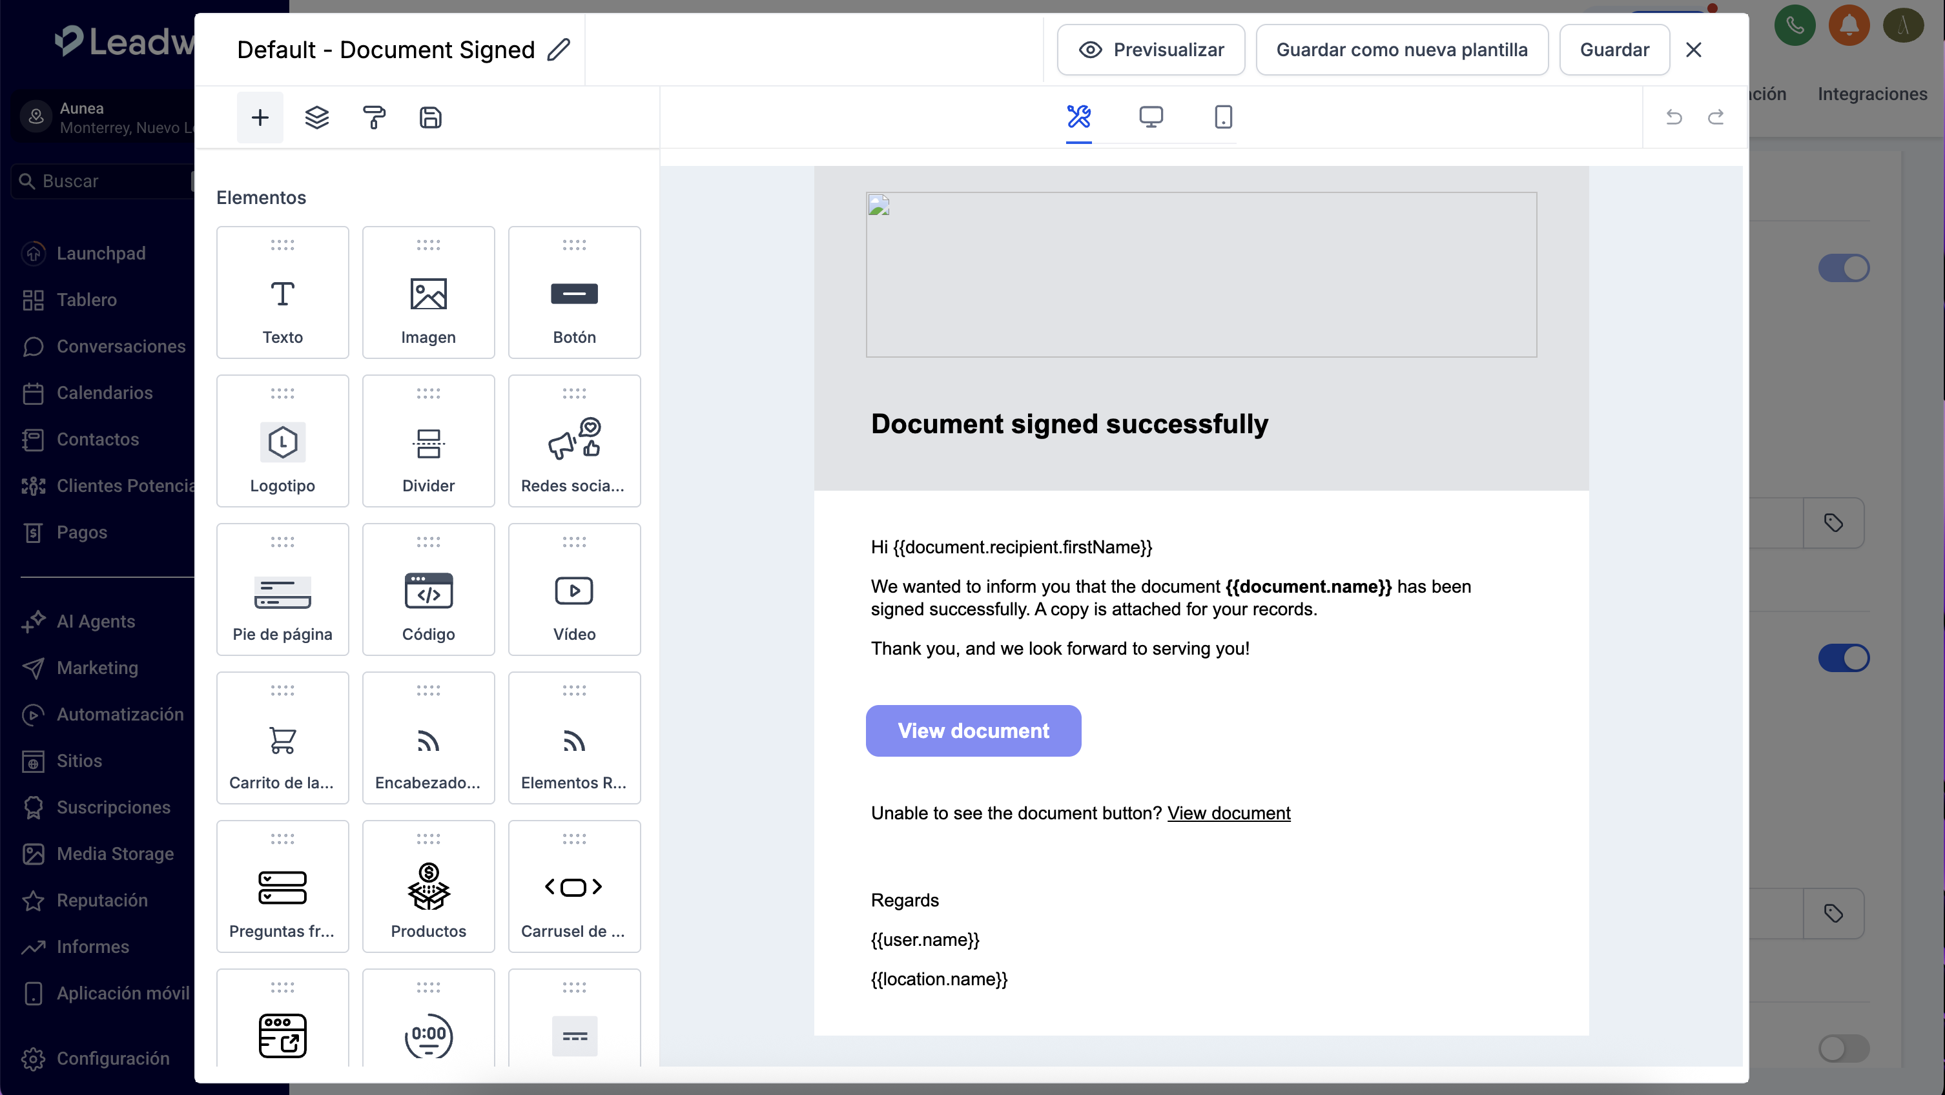
Task: Open the layers panel icon
Action: [x=316, y=118]
